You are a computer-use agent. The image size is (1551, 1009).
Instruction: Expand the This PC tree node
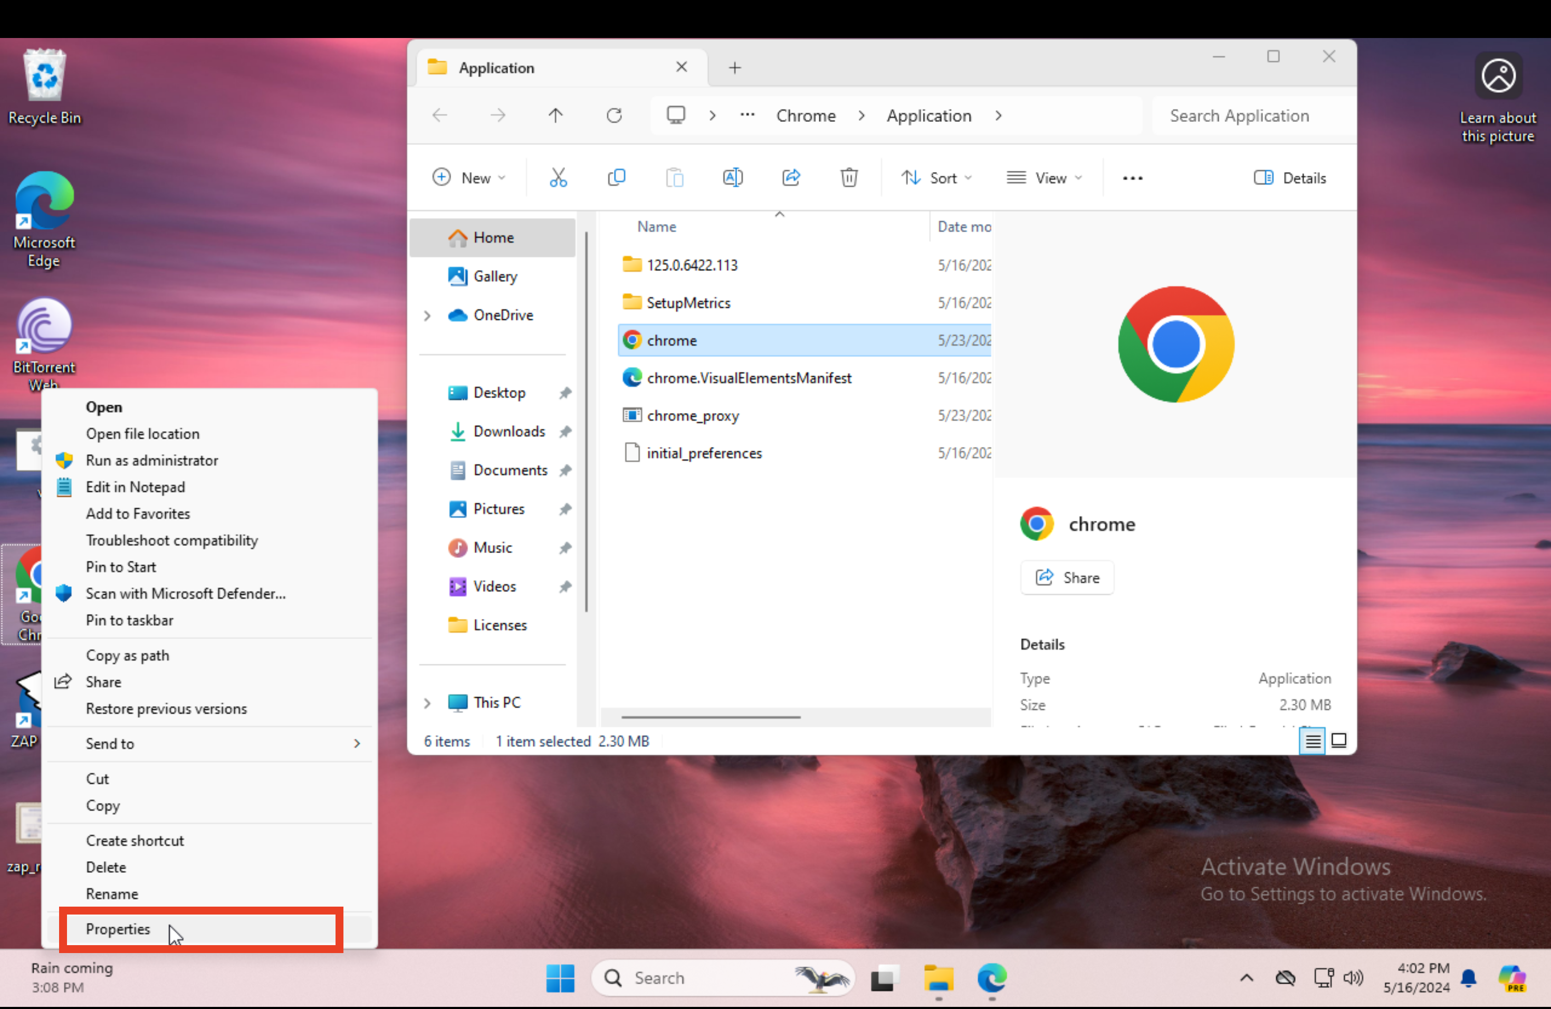pyautogui.click(x=427, y=702)
